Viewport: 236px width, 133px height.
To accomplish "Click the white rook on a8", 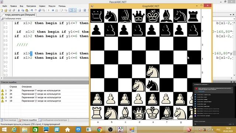I will pos(97,113).
